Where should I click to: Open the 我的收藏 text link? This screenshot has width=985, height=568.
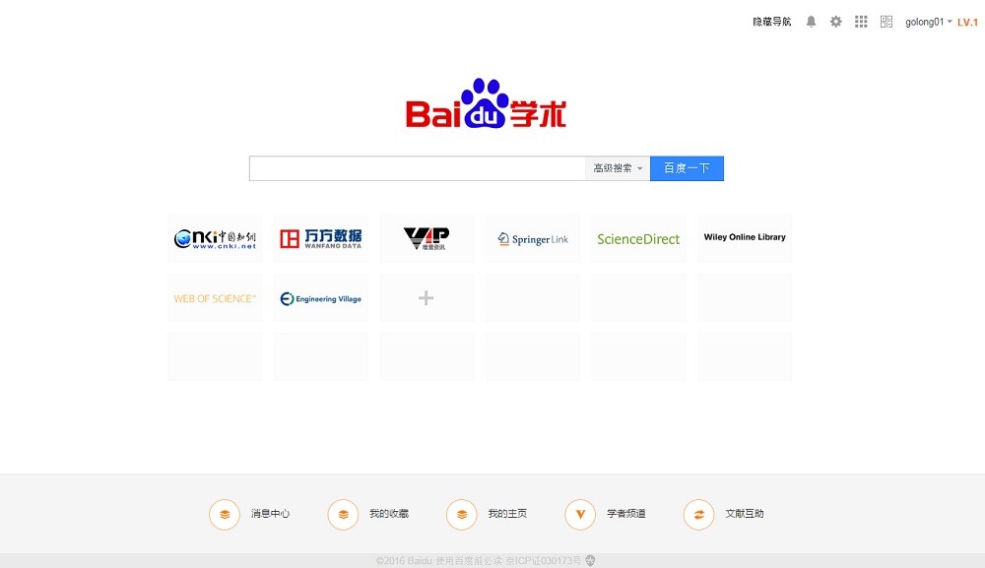coord(389,514)
